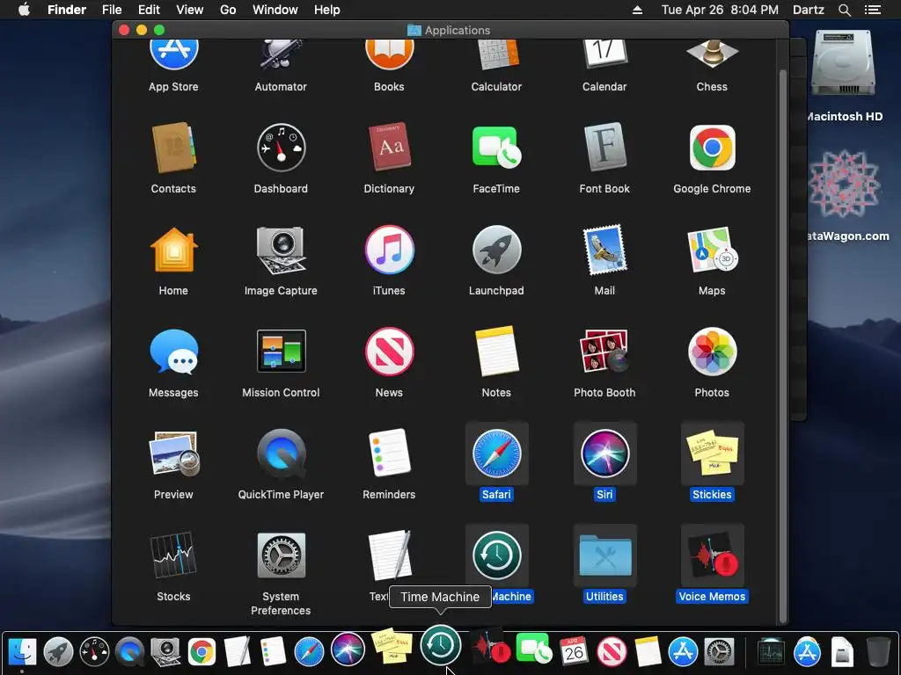Select the Photo Booth app icon
This screenshot has width=901, height=675.
(604, 352)
